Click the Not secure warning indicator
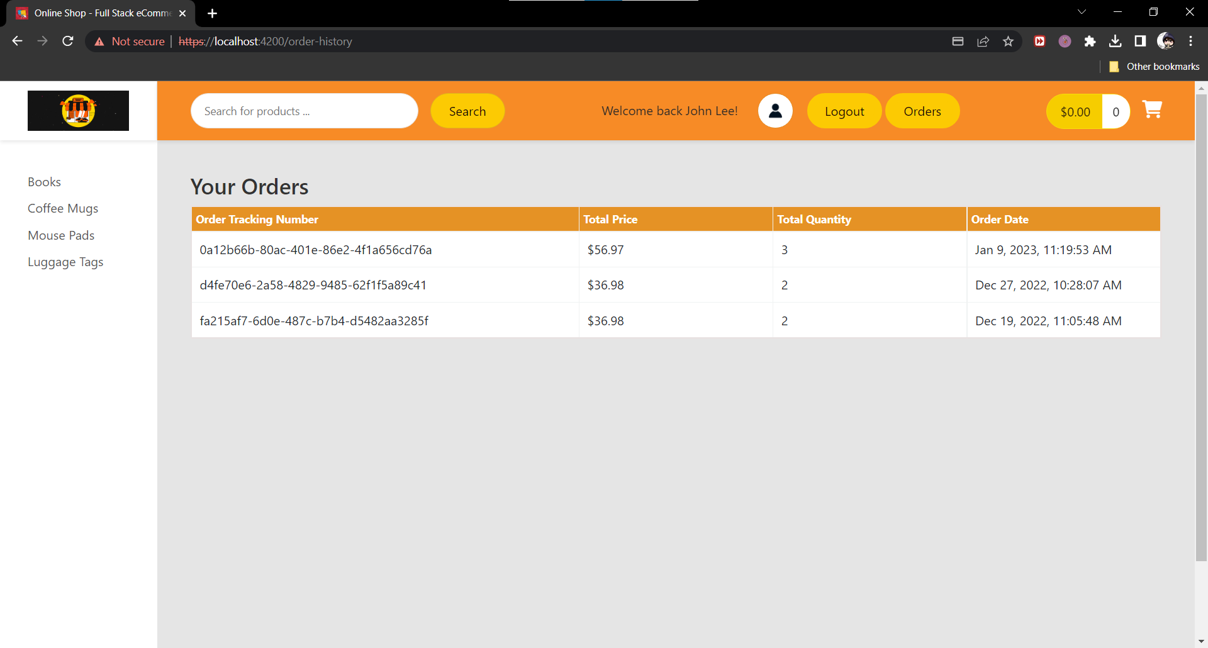This screenshot has height=648, width=1208. [130, 41]
